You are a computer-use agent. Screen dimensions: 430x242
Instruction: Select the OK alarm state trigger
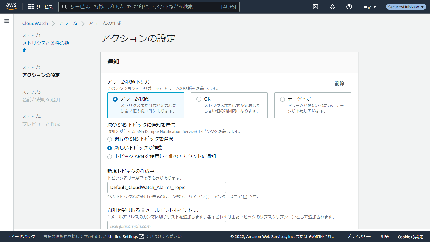[199, 99]
